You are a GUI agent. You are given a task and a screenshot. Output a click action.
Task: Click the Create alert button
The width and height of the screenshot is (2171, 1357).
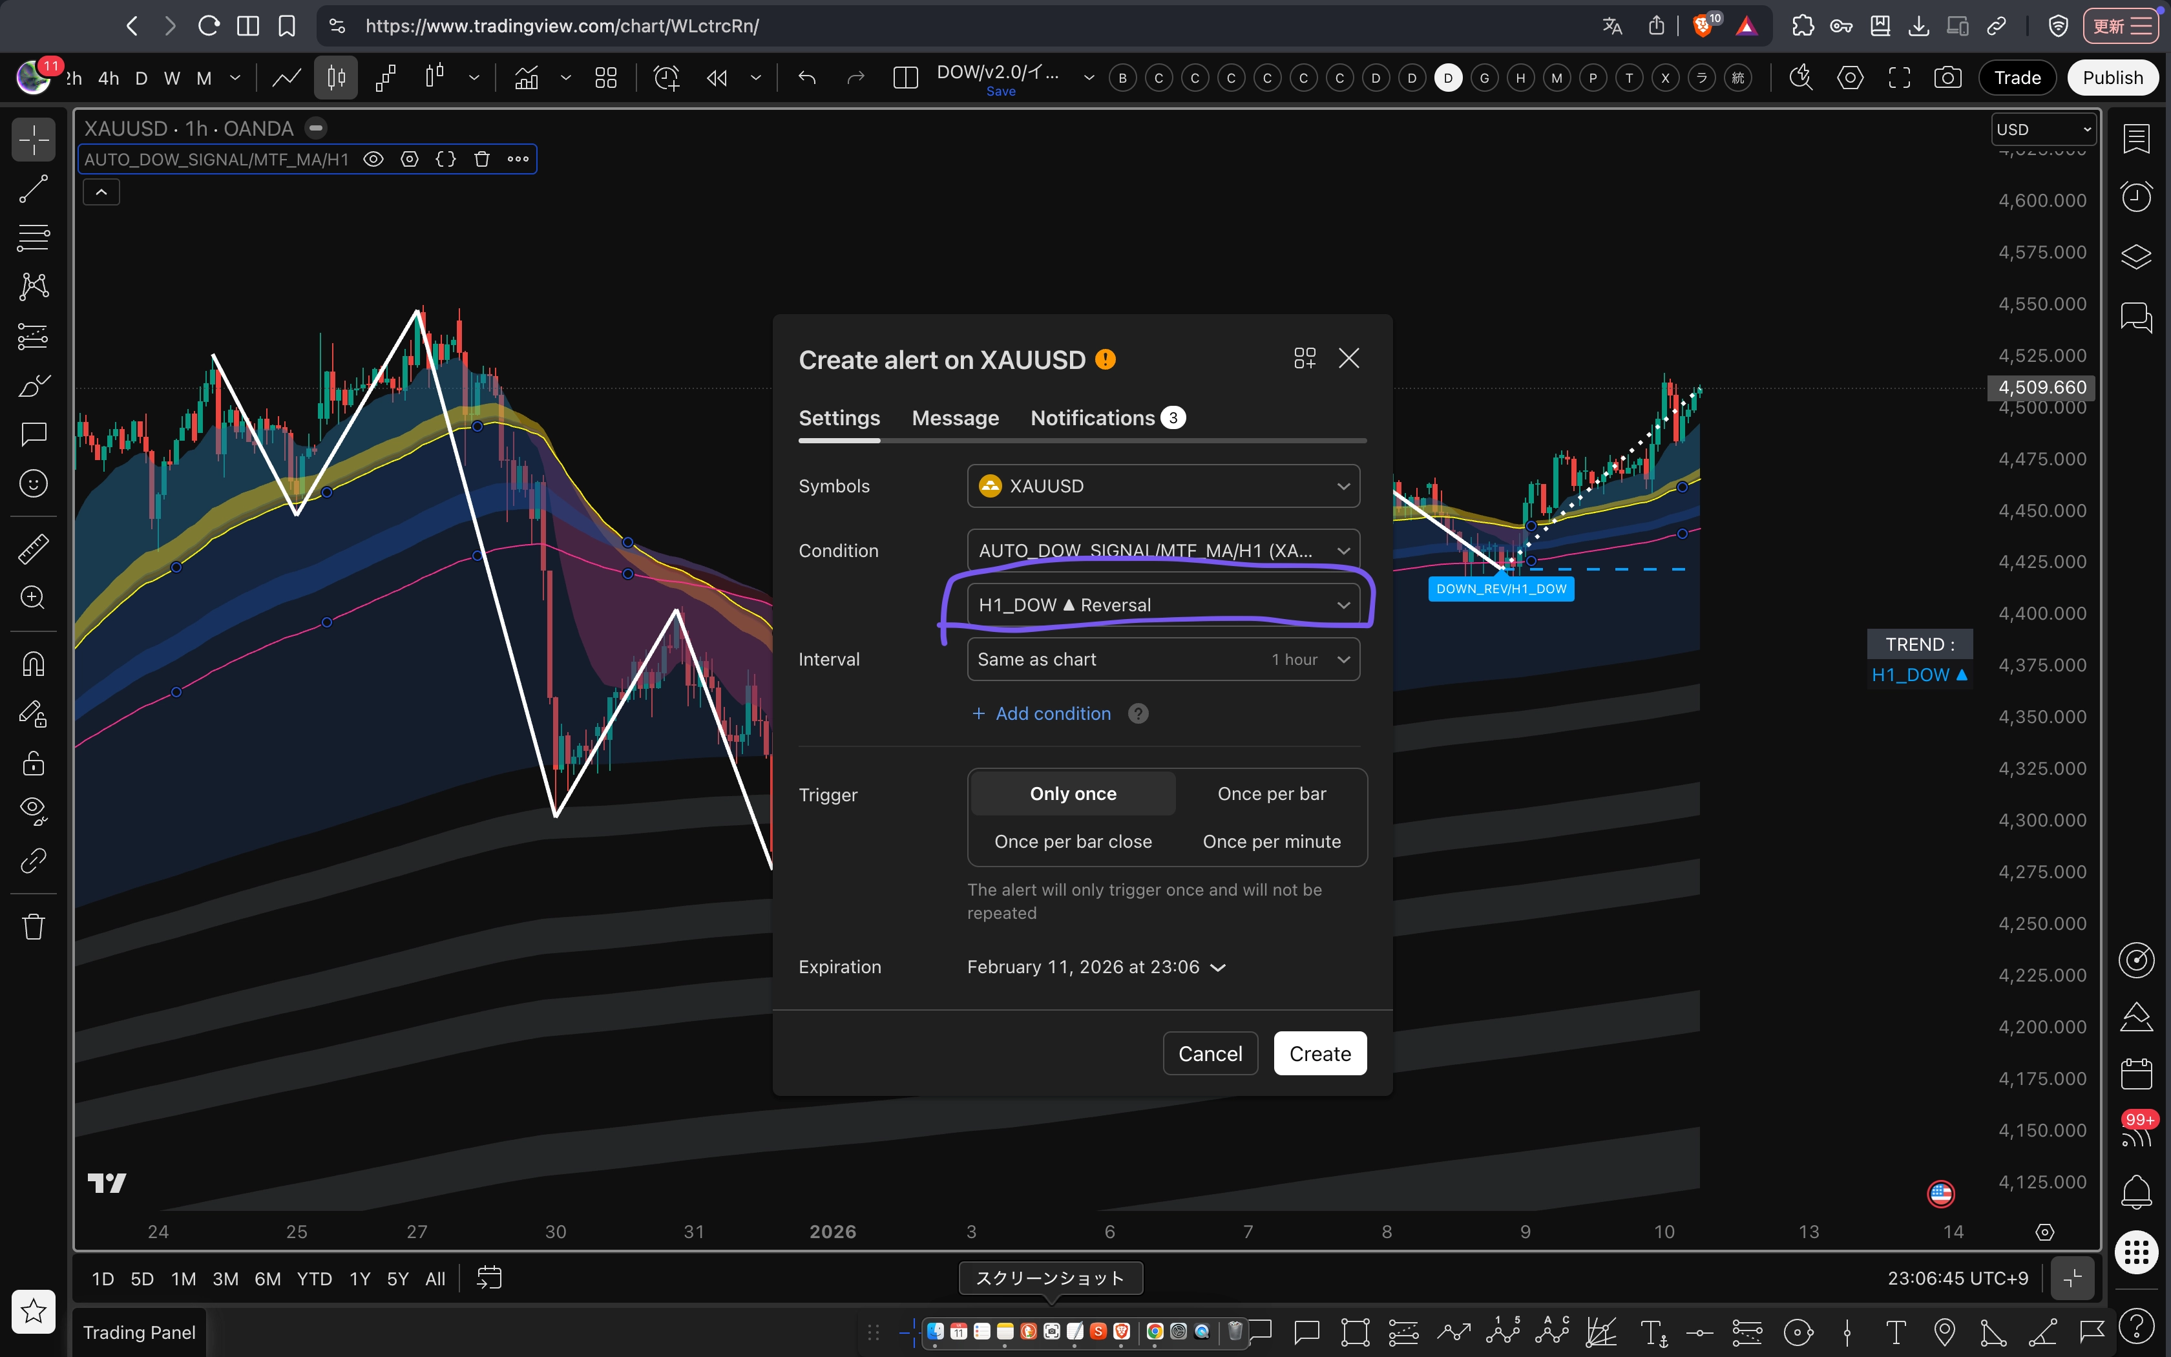[x=1319, y=1054]
